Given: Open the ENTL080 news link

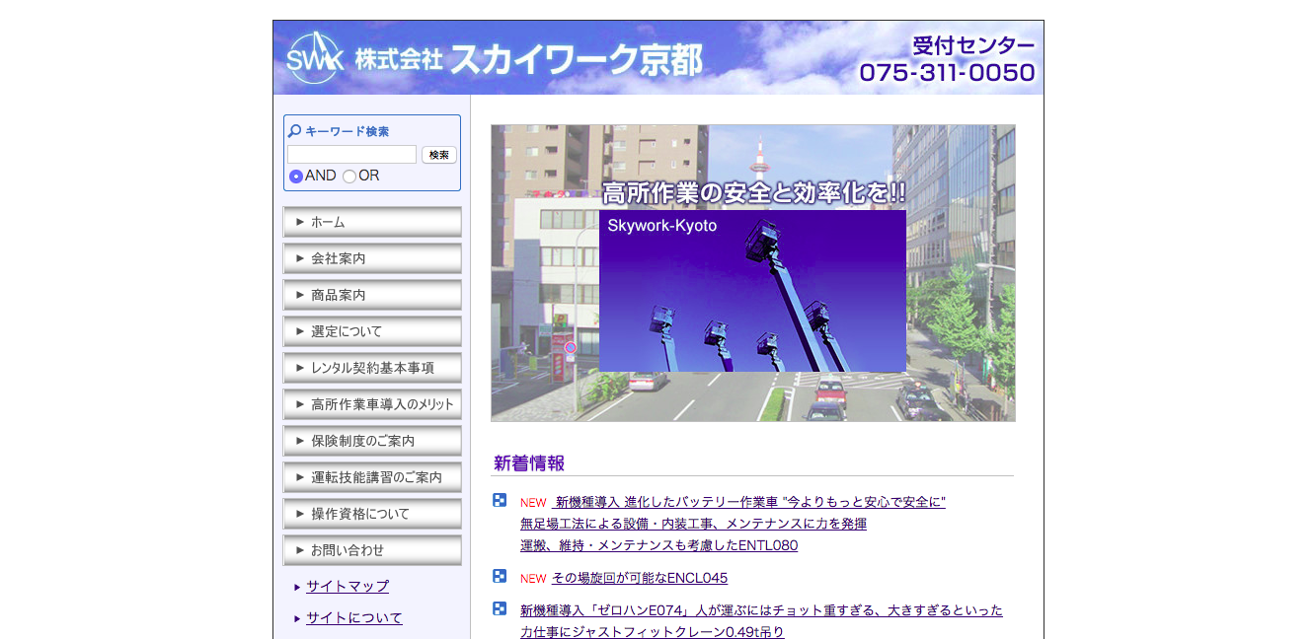Looking at the screenshot, I should click(x=659, y=545).
